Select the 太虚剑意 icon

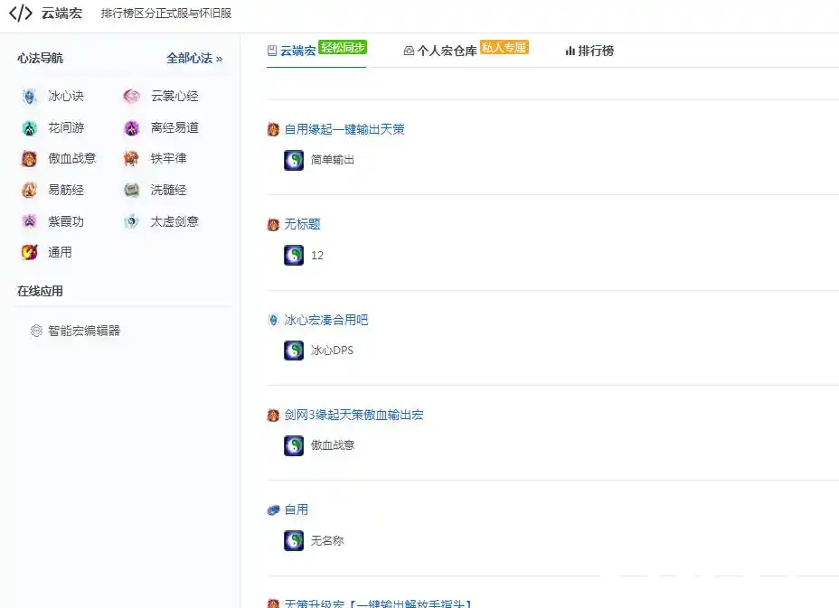click(132, 221)
